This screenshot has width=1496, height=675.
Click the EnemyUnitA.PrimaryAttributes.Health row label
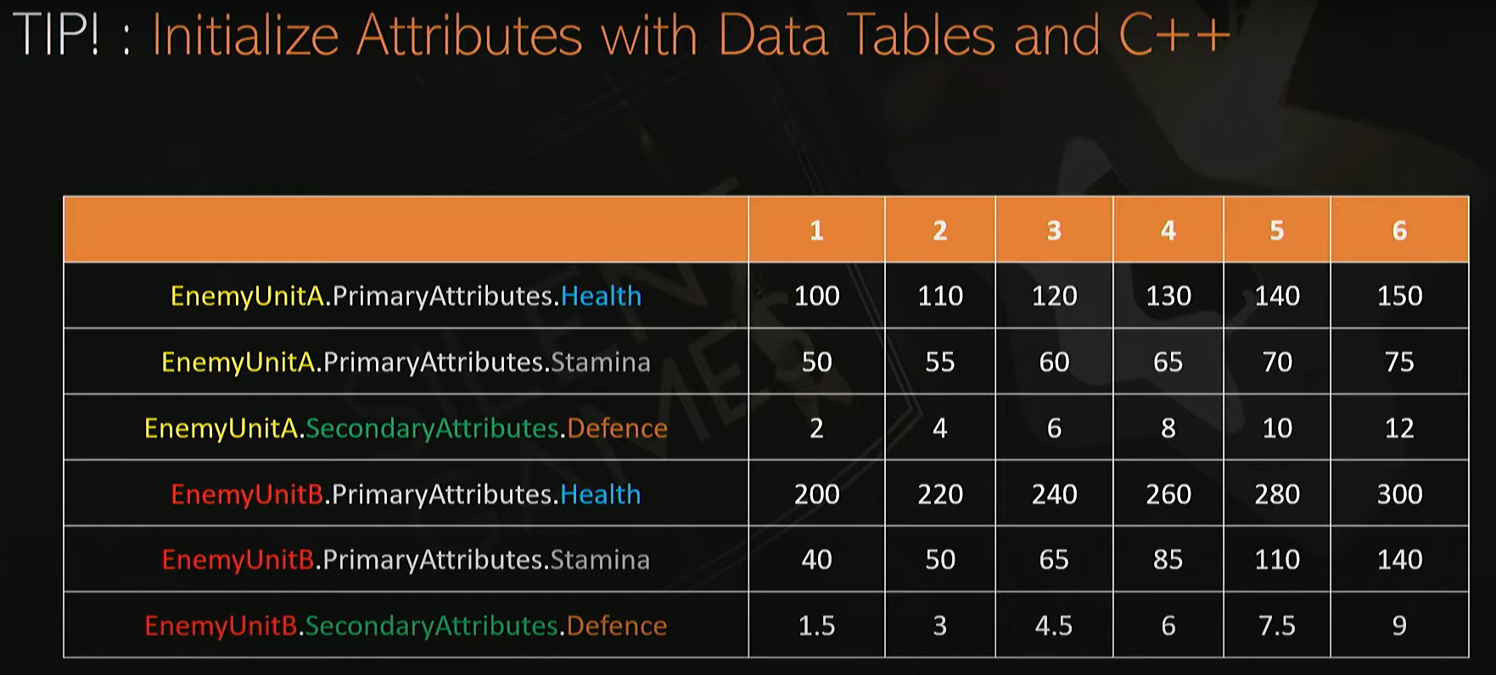coord(406,296)
